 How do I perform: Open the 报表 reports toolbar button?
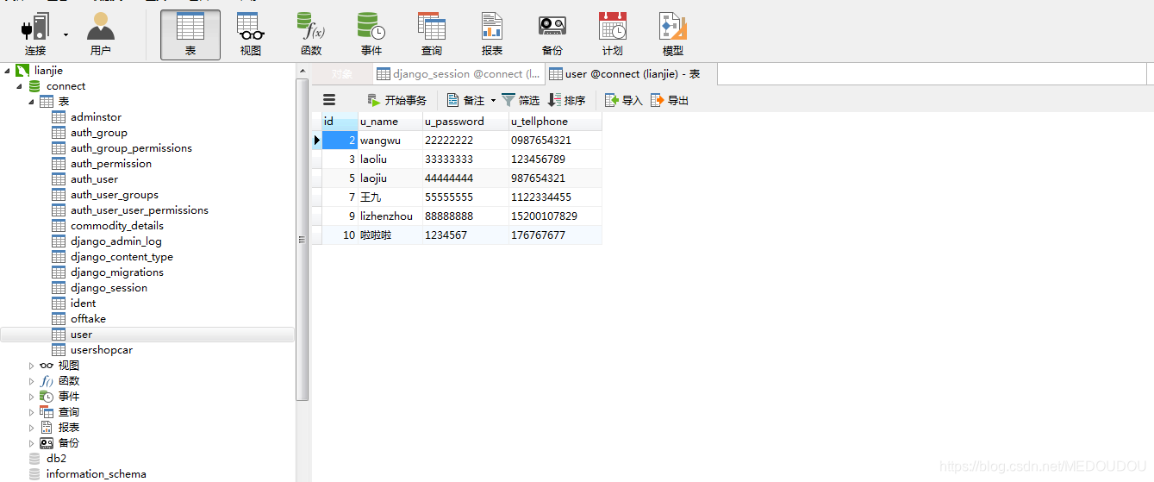click(492, 35)
